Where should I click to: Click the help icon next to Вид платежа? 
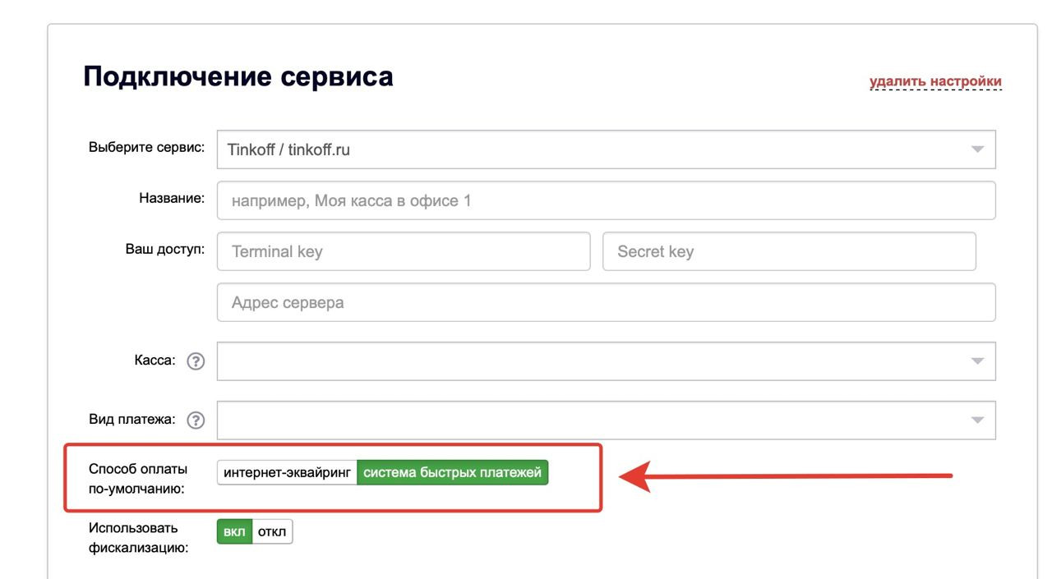coord(196,420)
